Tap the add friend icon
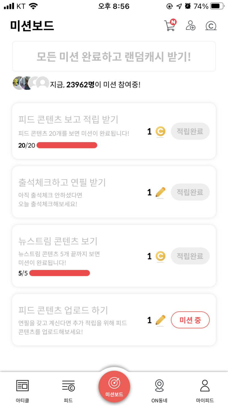 (x=190, y=26)
